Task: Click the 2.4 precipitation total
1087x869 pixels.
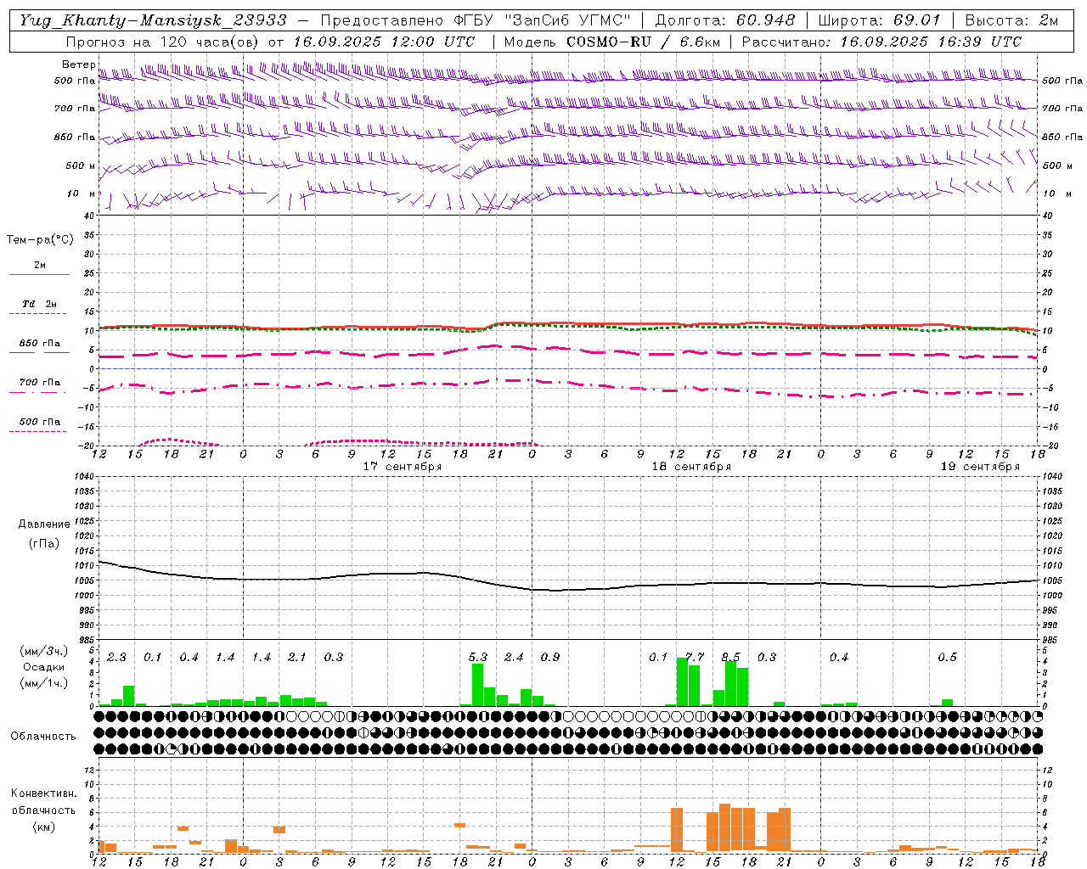Action: point(514,657)
